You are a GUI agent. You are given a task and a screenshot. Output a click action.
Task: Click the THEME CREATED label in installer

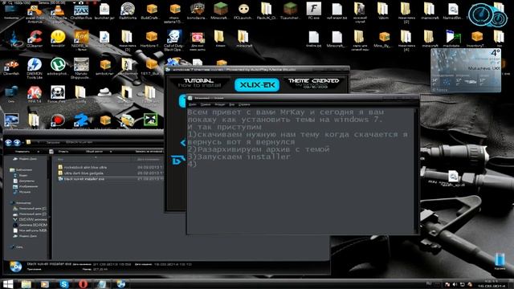313,80
